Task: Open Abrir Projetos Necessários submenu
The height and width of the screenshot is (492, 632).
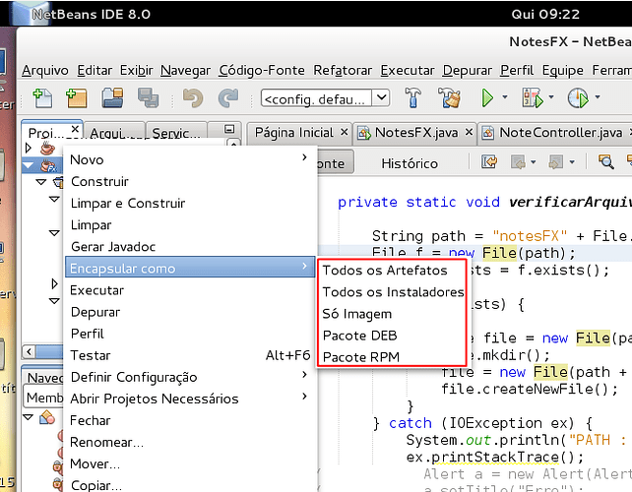Action: (189, 399)
